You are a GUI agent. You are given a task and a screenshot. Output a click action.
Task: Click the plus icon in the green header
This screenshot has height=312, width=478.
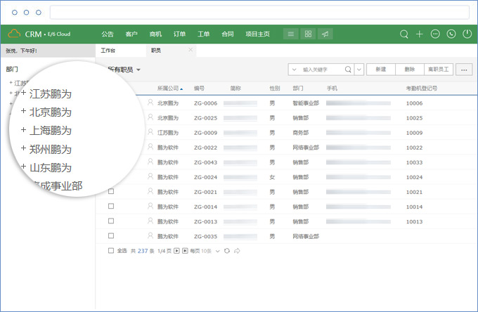click(420, 34)
